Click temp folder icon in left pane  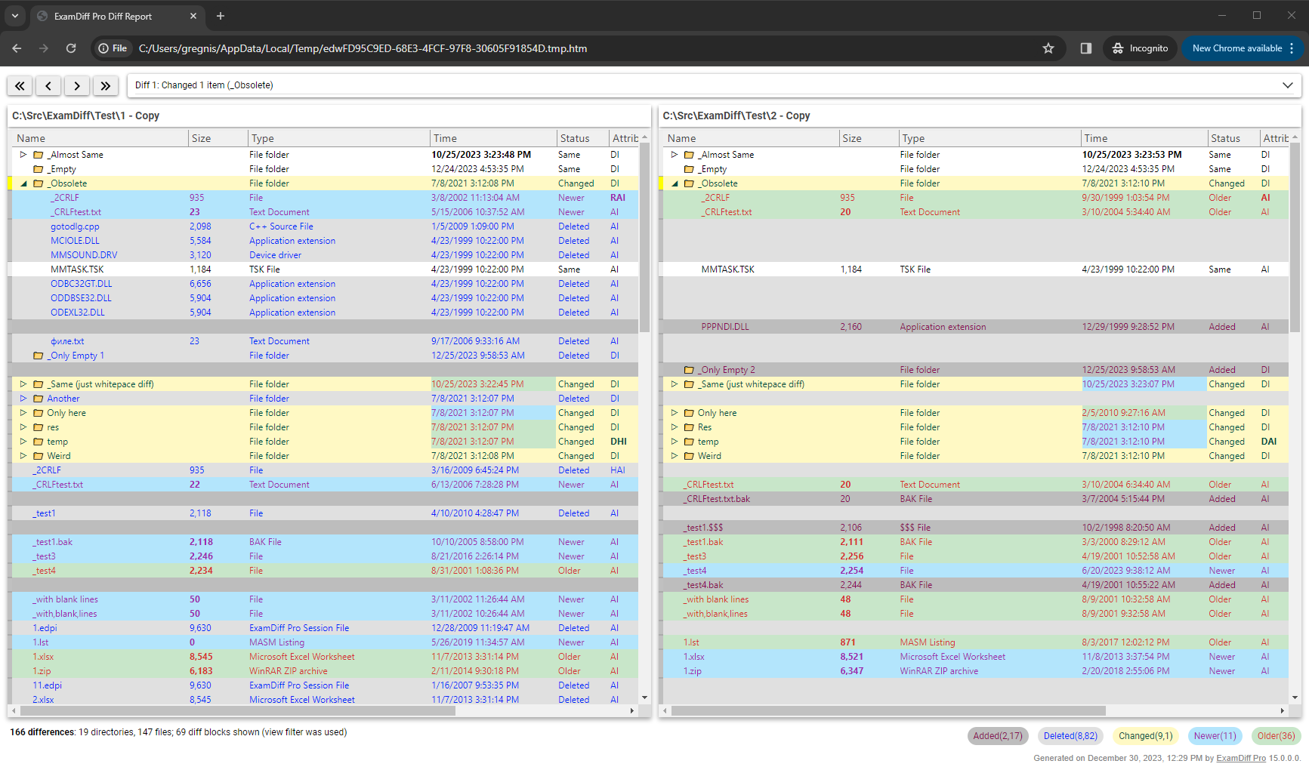(38, 442)
